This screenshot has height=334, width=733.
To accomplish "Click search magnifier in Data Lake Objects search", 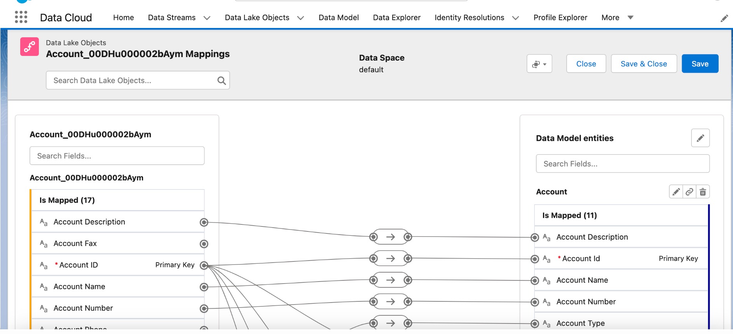I will coord(222,80).
